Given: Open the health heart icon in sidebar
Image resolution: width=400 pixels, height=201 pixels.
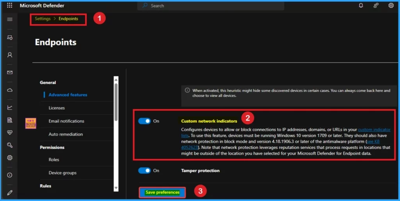Looking at the screenshot, I should coord(10,132).
